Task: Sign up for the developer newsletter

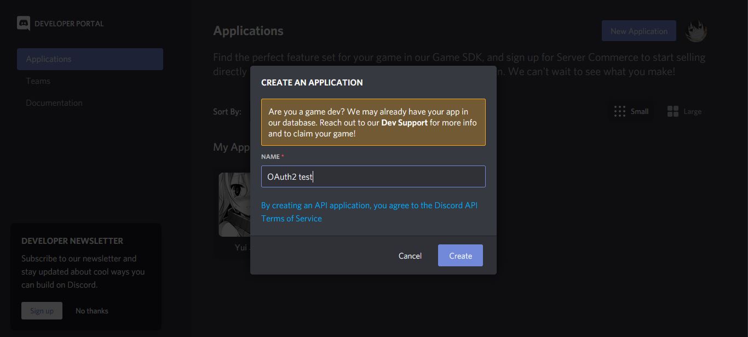Action: tap(42, 311)
